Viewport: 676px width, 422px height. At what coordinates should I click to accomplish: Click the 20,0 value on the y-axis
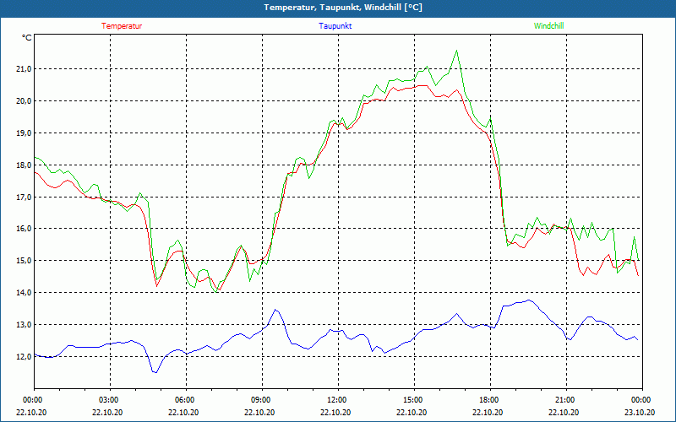click(x=25, y=100)
